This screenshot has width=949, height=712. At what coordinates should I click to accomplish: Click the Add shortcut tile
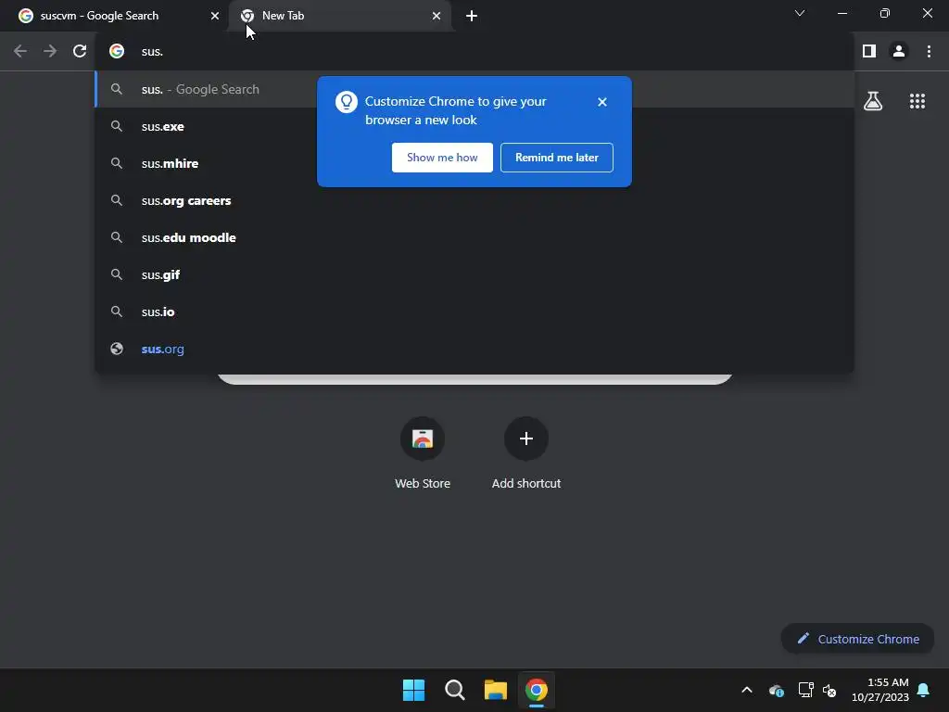pyautogui.click(x=526, y=452)
